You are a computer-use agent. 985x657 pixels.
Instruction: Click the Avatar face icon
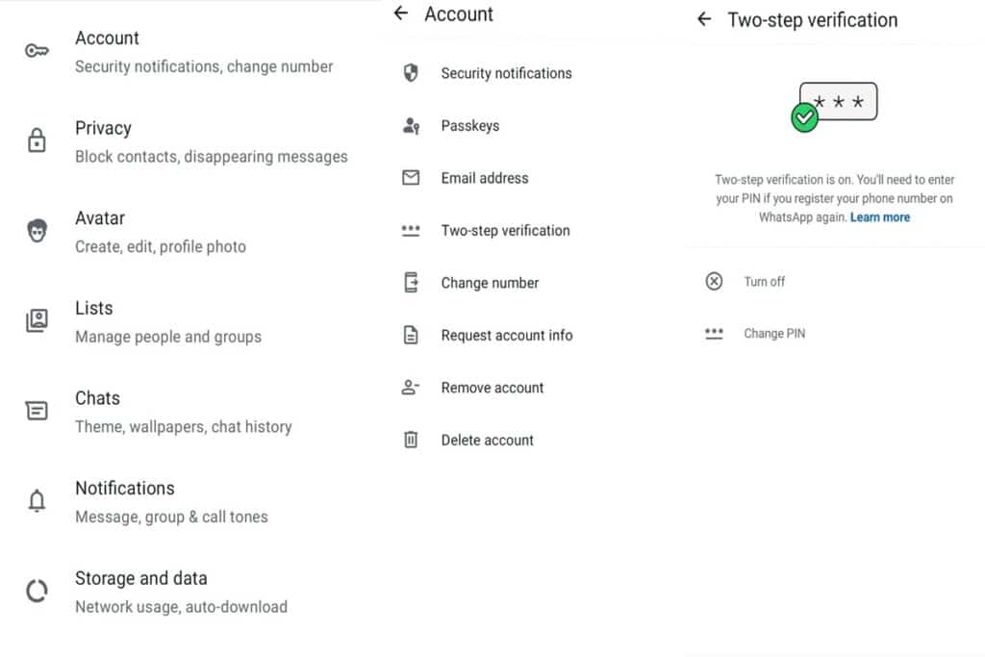tap(38, 231)
